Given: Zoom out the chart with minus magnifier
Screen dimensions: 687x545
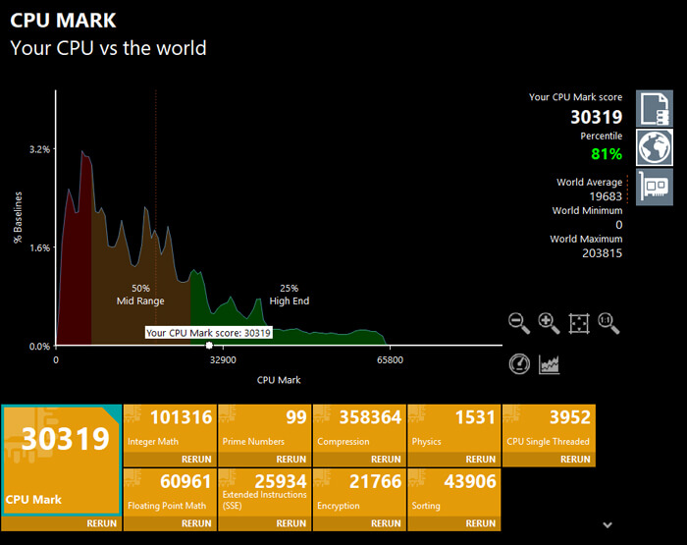Looking at the screenshot, I should 519,323.
